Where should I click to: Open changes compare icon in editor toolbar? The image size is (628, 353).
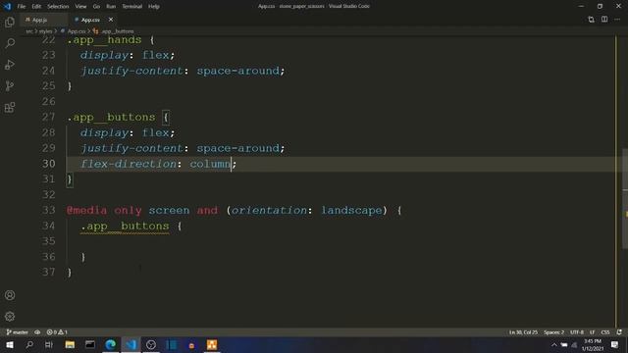click(x=591, y=20)
